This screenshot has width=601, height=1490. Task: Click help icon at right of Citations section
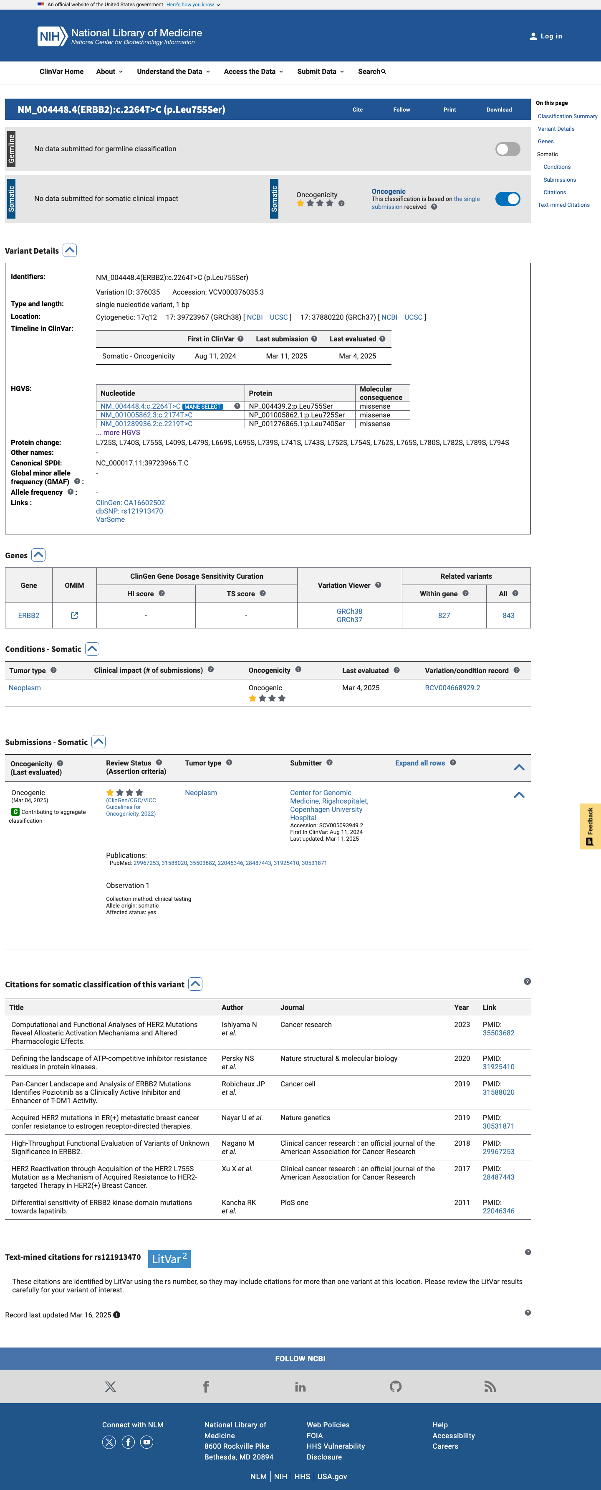(x=528, y=981)
